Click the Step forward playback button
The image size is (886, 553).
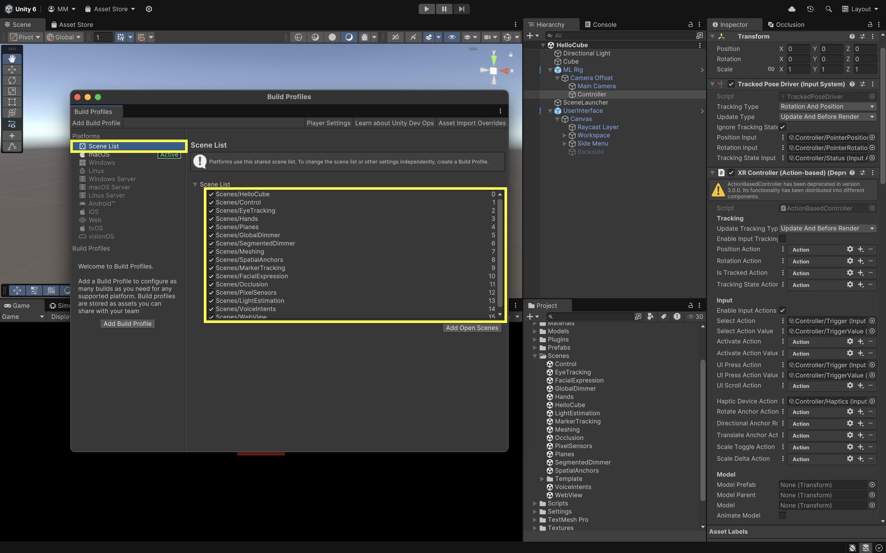tap(461, 9)
